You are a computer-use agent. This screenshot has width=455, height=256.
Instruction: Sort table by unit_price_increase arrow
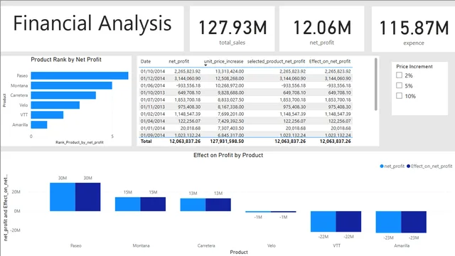pyautogui.click(x=205, y=65)
